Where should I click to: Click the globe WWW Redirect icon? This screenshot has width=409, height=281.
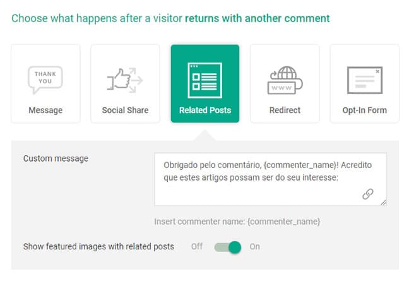coord(285,80)
